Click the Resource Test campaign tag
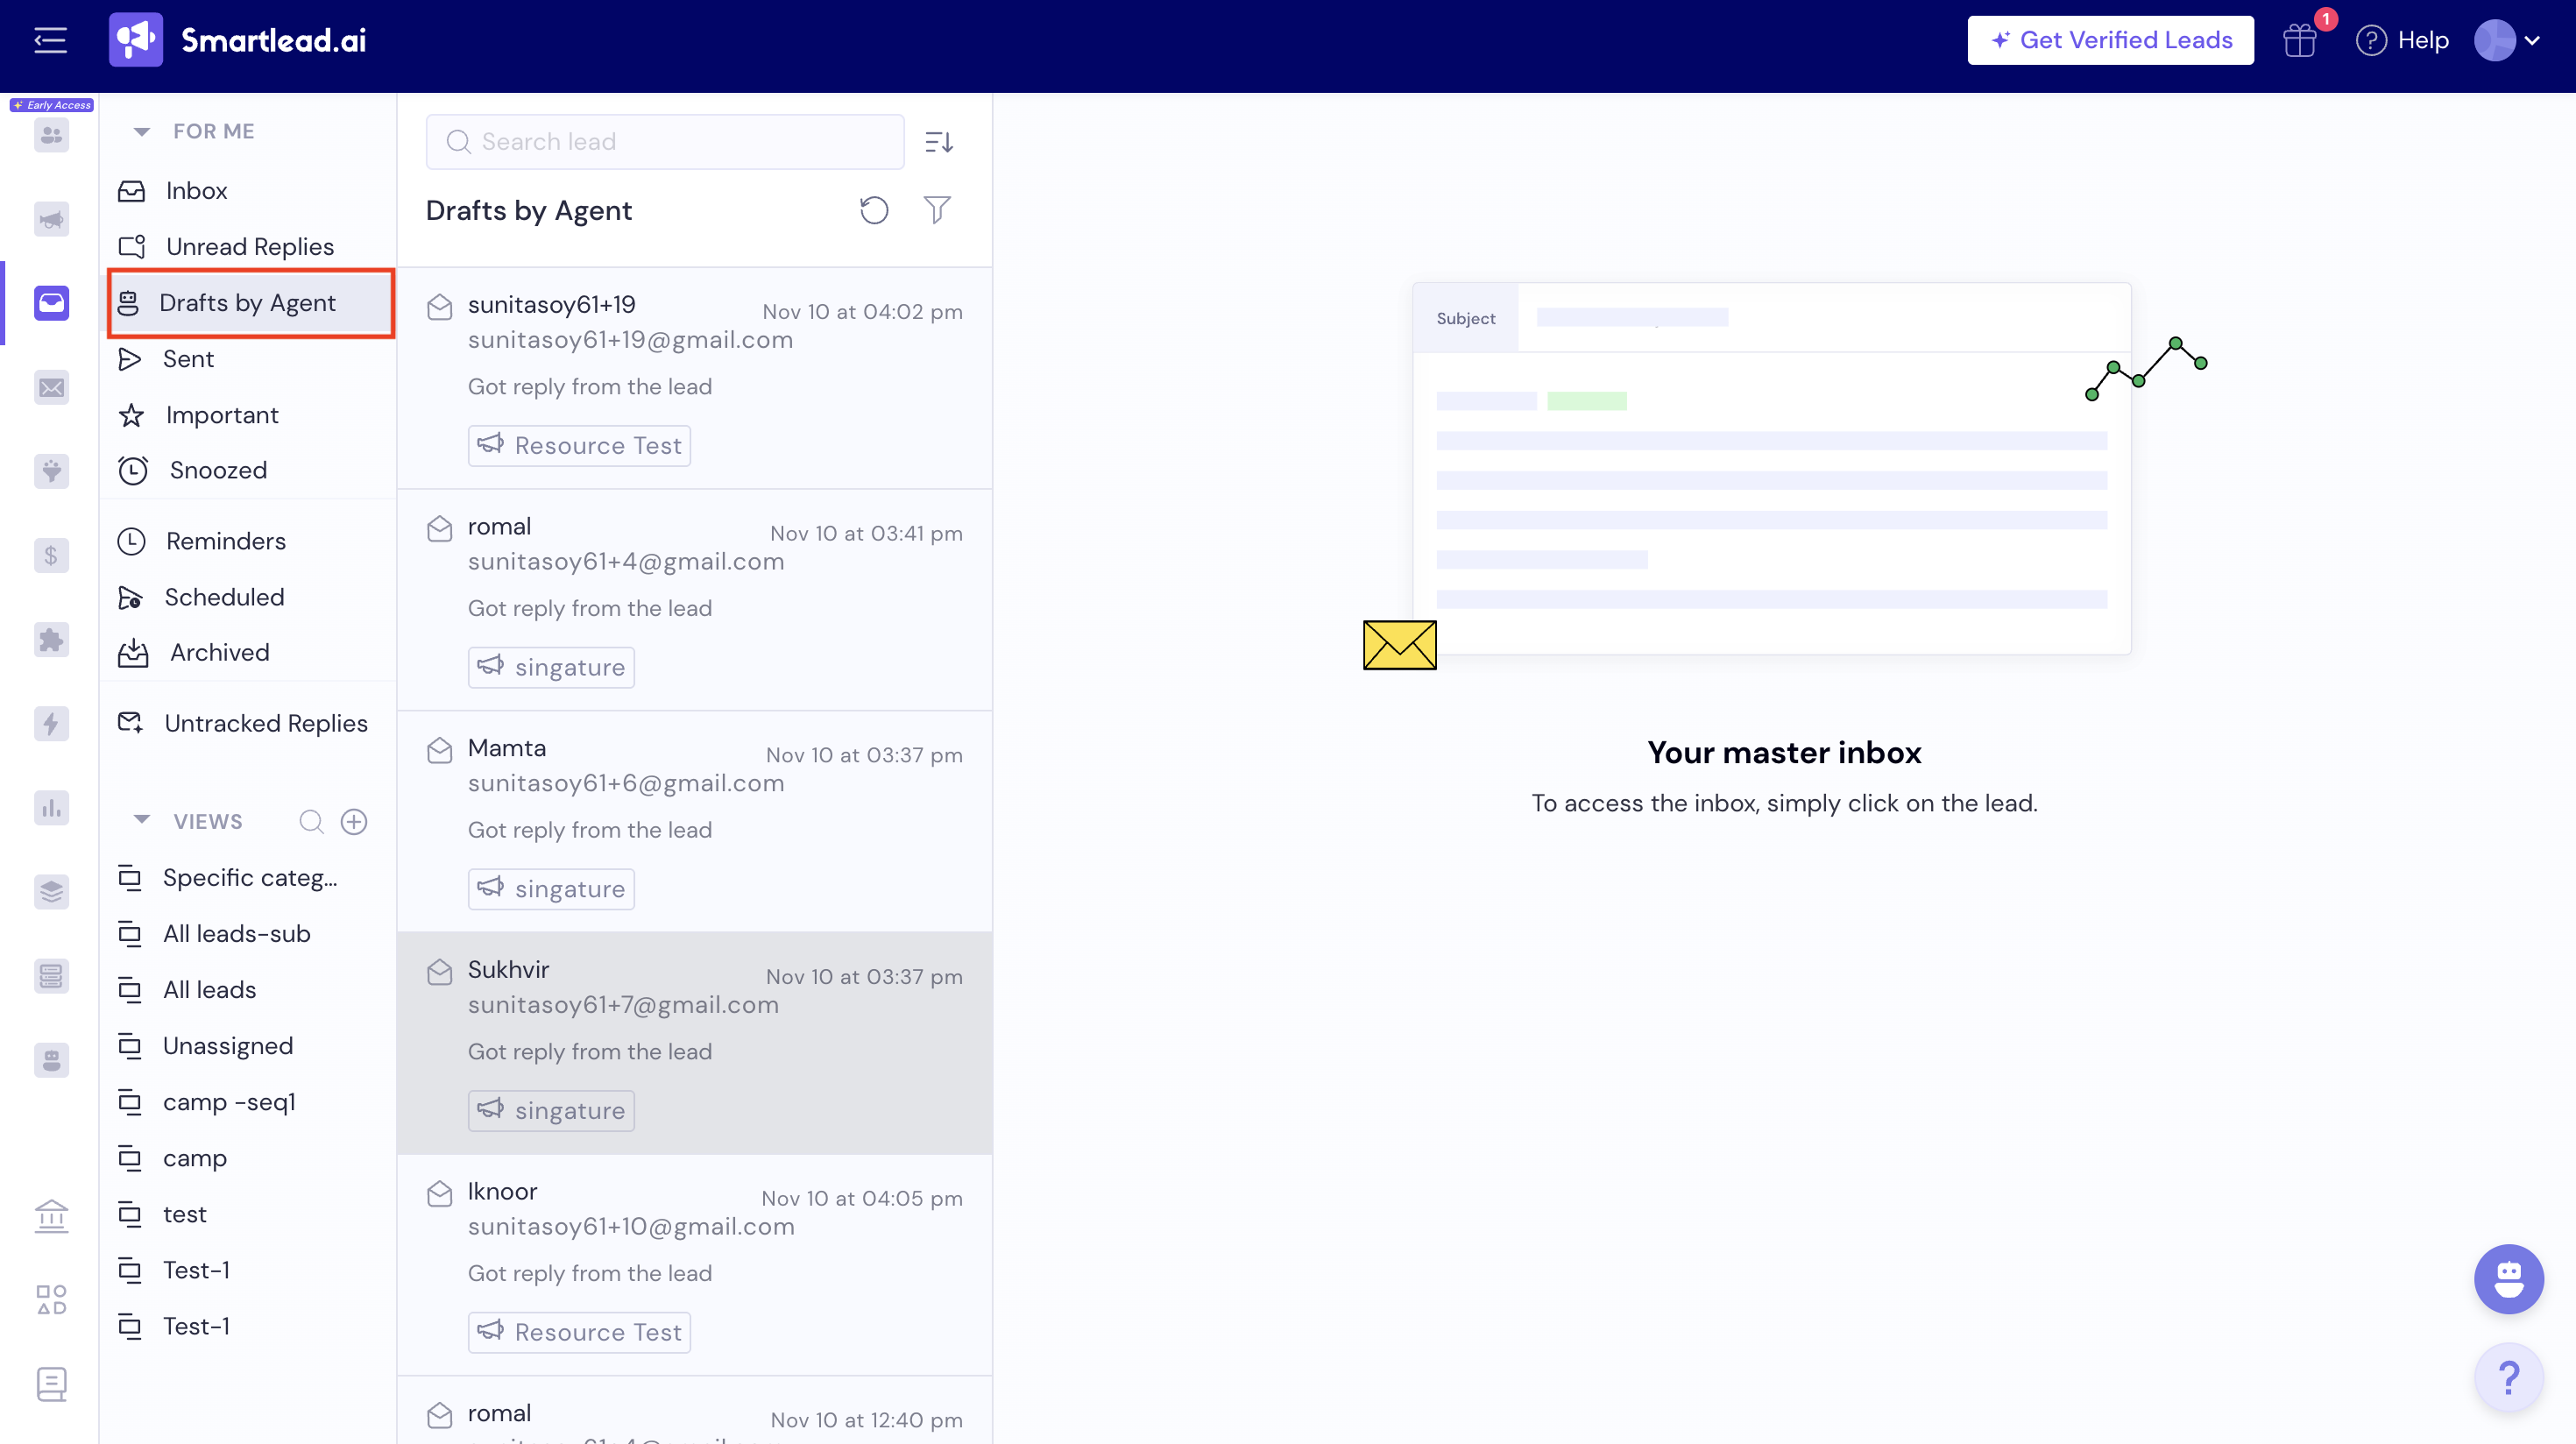Image resolution: width=2576 pixels, height=1444 pixels. point(579,445)
